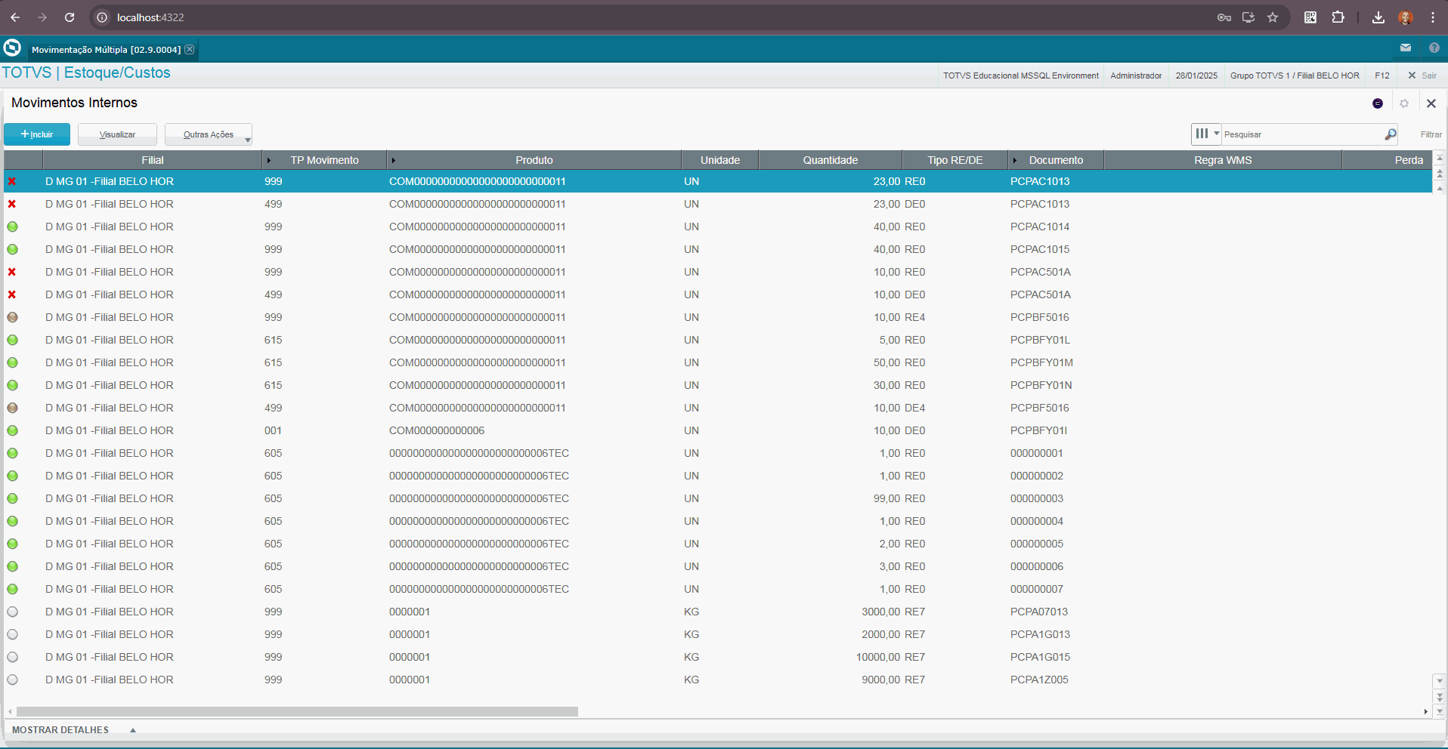Click Grupo TOTVS 1 / Filial BELO HOR

[x=1295, y=76]
